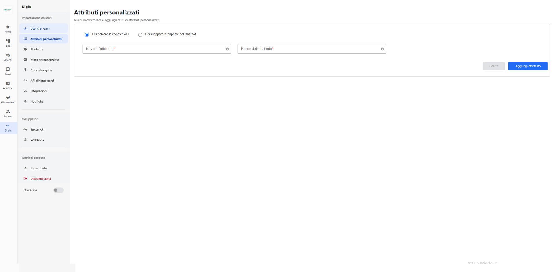Open Utenti e team menu item
Screen dimensions: 553x272
pyautogui.click(x=40, y=28)
